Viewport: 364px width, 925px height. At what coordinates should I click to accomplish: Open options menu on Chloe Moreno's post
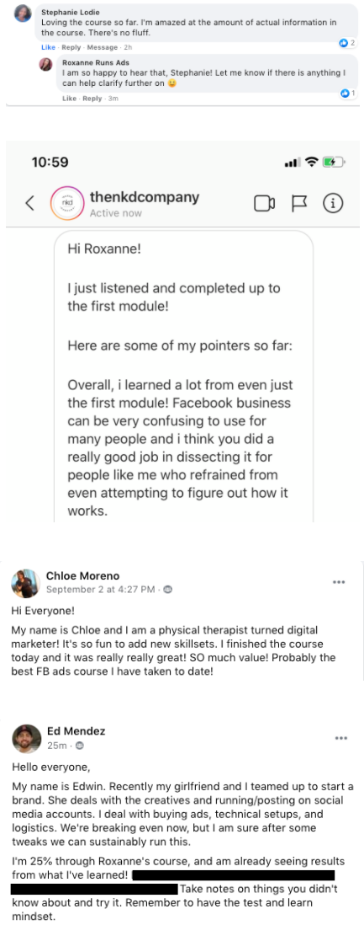(x=339, y=582)
